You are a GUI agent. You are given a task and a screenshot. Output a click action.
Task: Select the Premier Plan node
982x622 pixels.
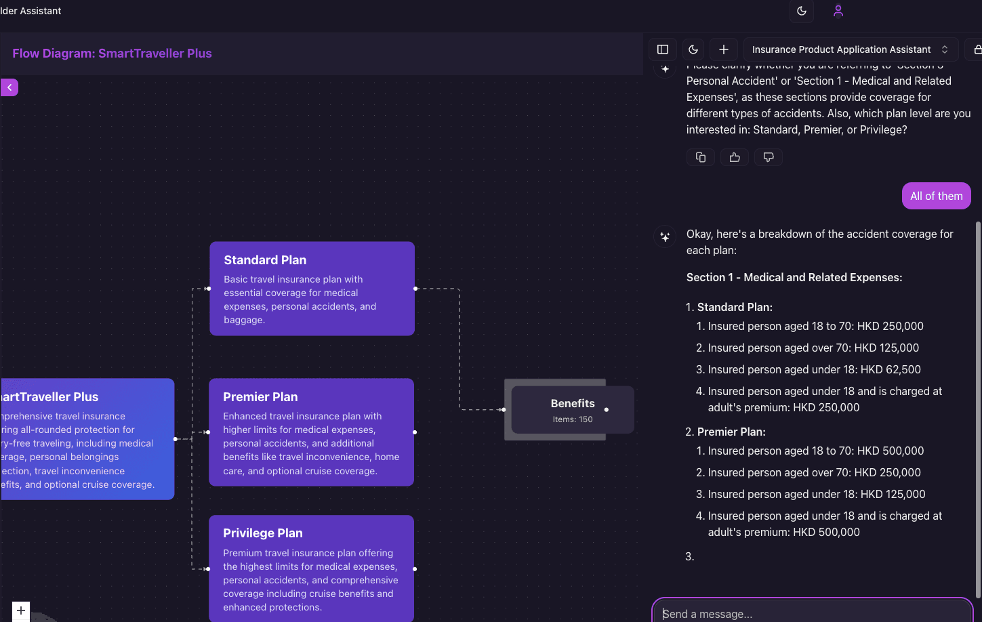click(312, 432)
